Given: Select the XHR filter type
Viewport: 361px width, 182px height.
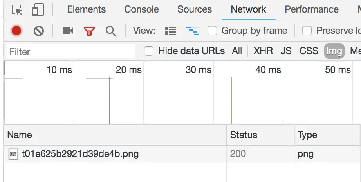Looking at the screenshot, I should [x=263, y=51].
